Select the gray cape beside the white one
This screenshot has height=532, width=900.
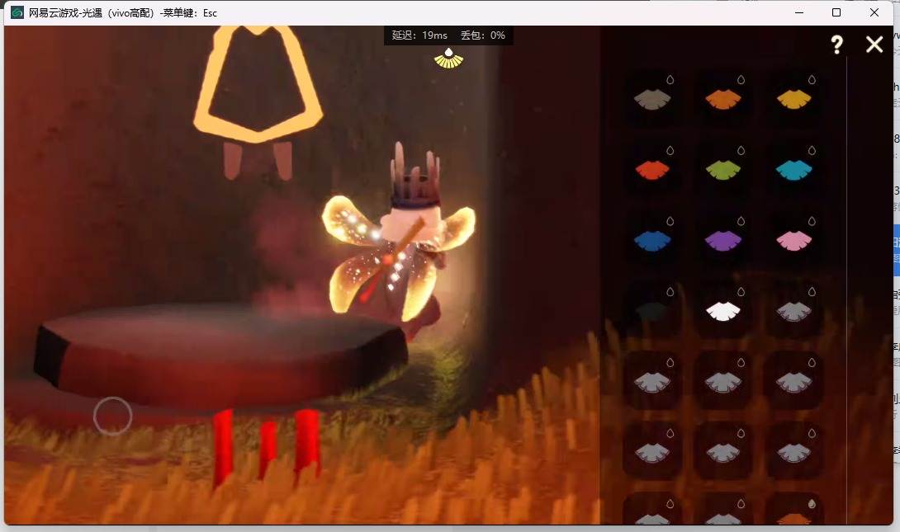(x=793, y=311)
